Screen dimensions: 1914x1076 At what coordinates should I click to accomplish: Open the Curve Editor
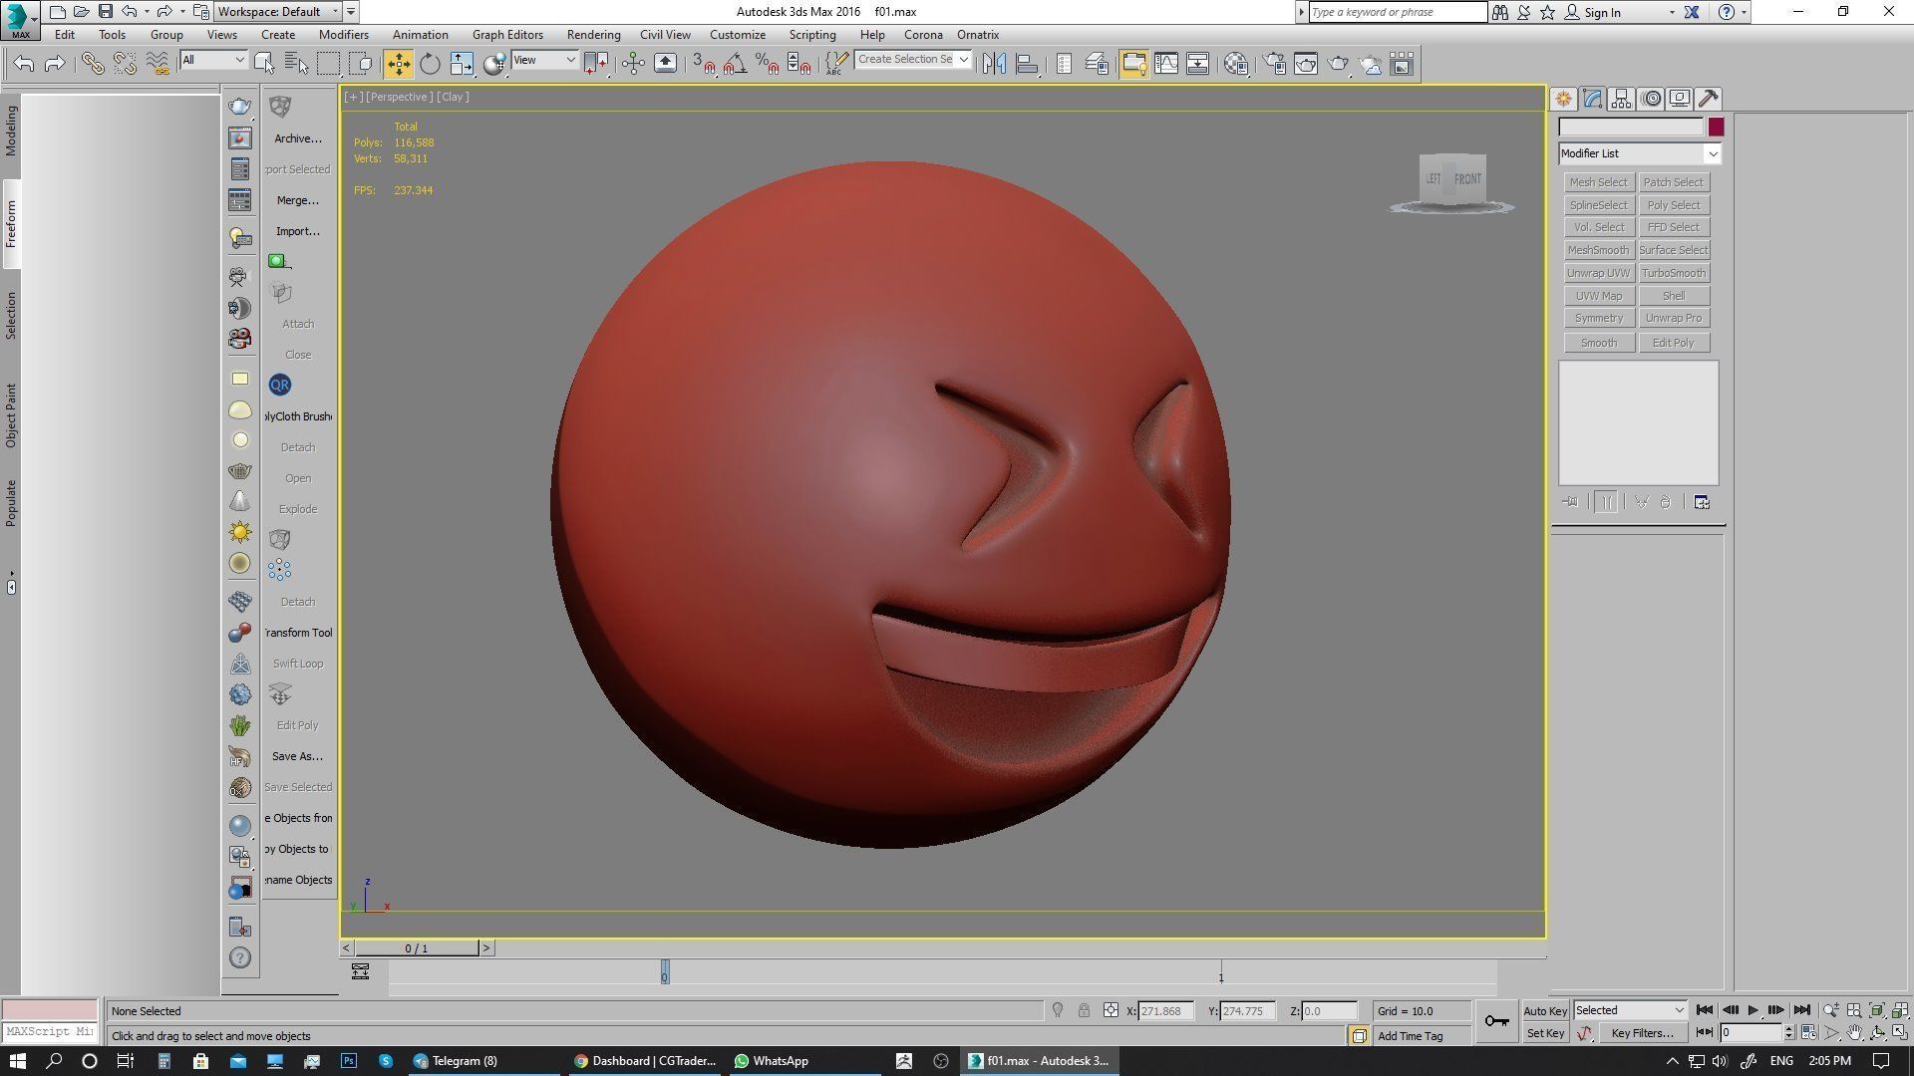[x=1166, y=64]
